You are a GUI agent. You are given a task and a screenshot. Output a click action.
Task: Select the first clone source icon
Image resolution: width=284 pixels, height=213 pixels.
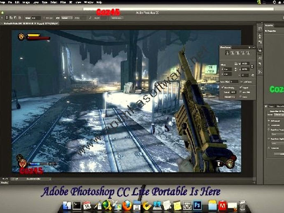pos(227,53)
